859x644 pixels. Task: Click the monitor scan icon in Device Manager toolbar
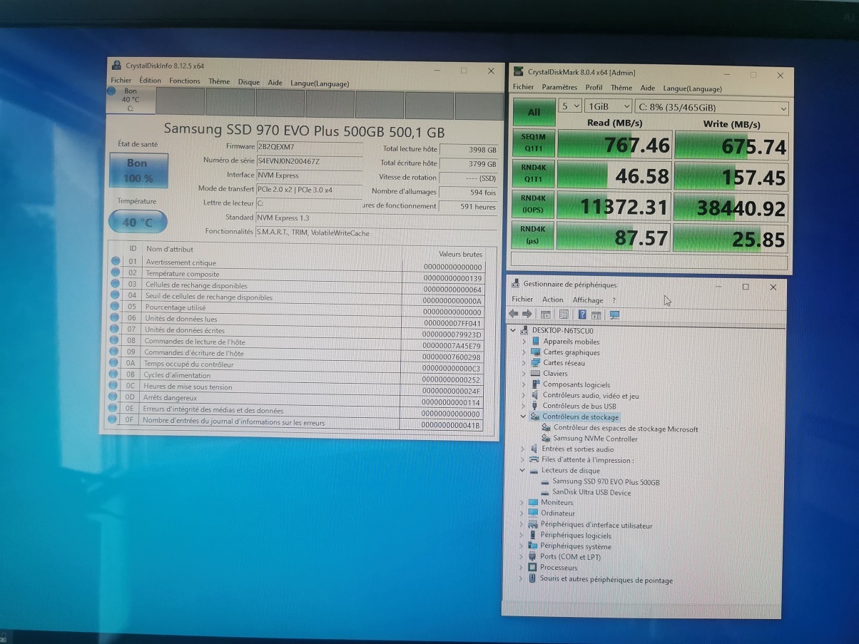(x=614, y=315)
